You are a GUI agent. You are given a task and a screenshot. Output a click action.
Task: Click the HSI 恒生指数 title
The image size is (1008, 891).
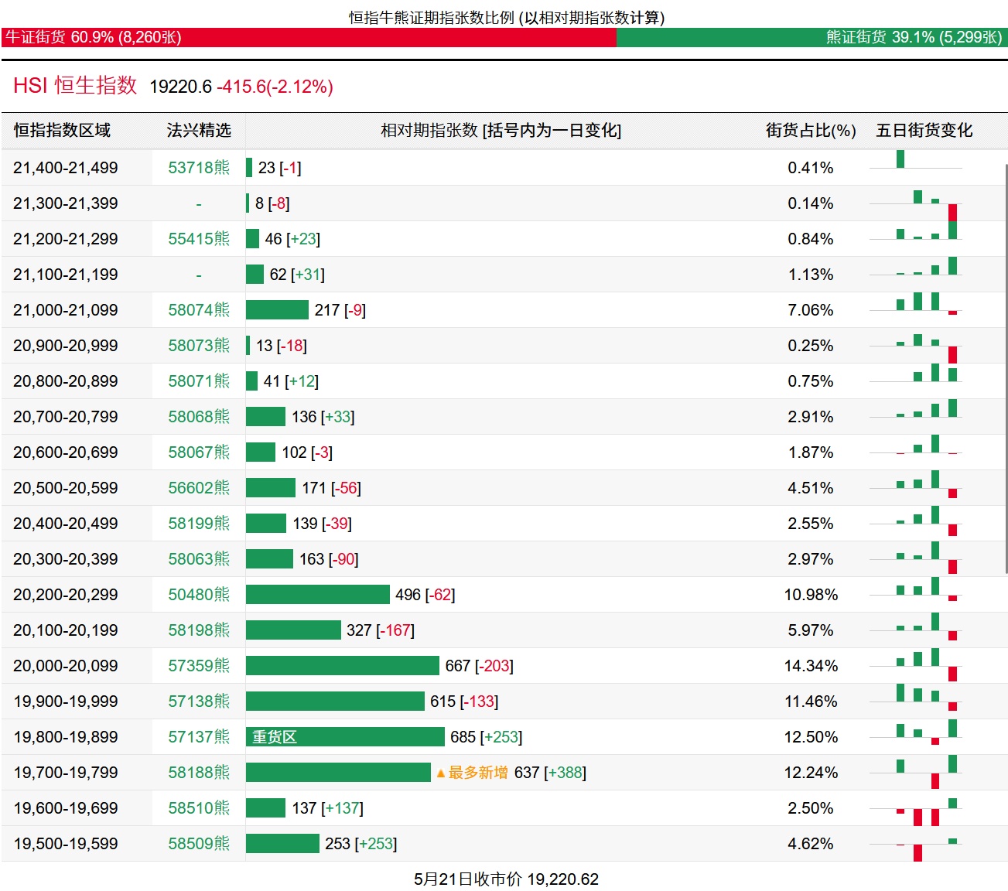point(75,86)
